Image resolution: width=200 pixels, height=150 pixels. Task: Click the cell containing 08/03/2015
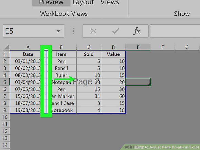point(28,75)
